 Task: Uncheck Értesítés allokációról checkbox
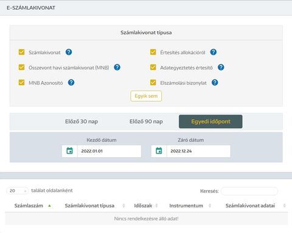(x=153, y=52)
